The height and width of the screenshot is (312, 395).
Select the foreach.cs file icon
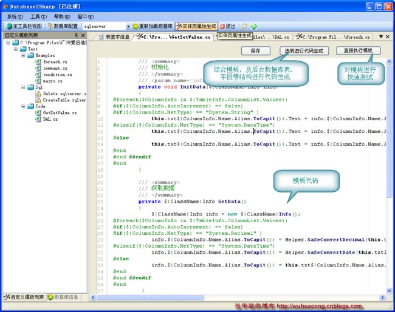38,62
